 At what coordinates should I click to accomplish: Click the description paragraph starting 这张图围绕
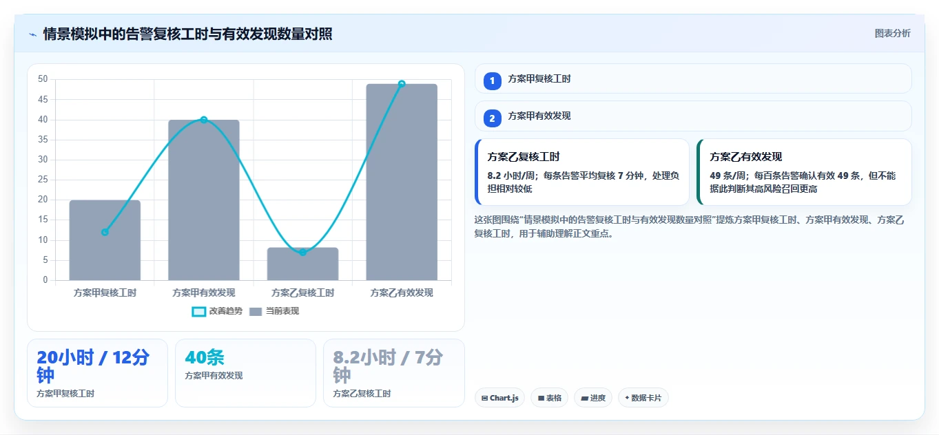690,226
